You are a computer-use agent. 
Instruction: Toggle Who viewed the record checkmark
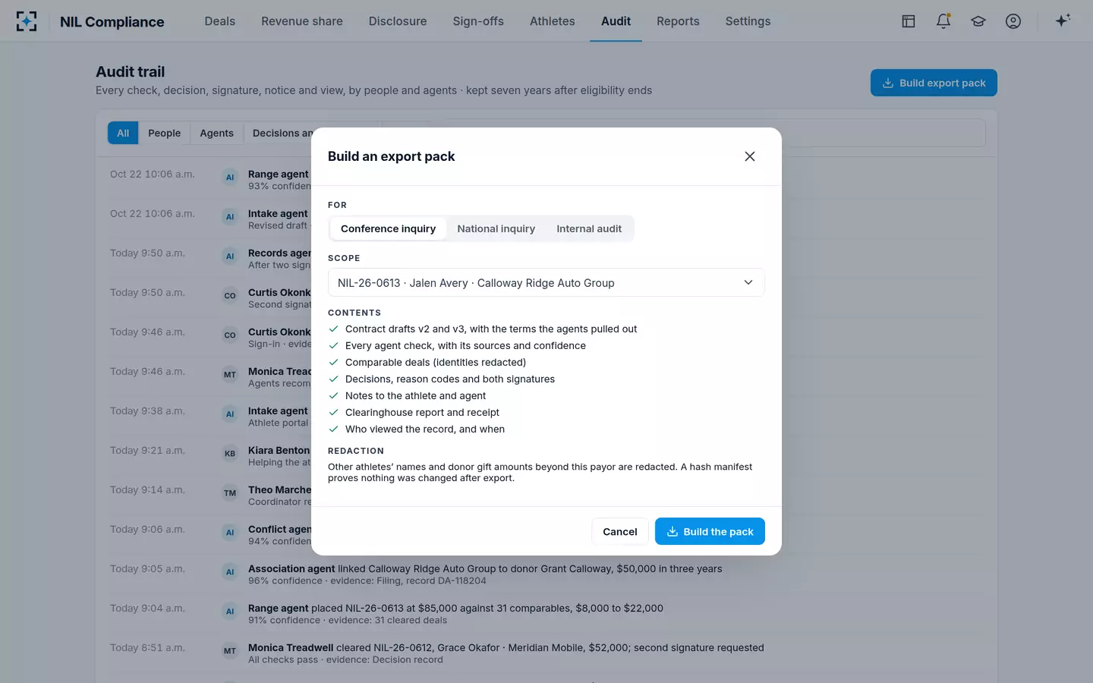pyautogui.click(x=333, y=429)
